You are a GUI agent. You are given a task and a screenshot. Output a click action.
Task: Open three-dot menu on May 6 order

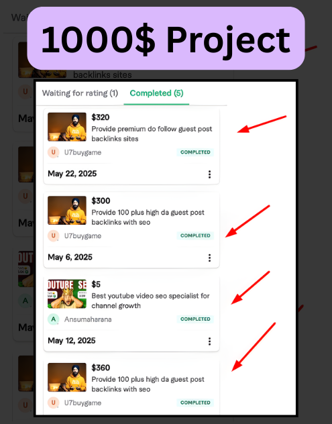click(209, 258)
